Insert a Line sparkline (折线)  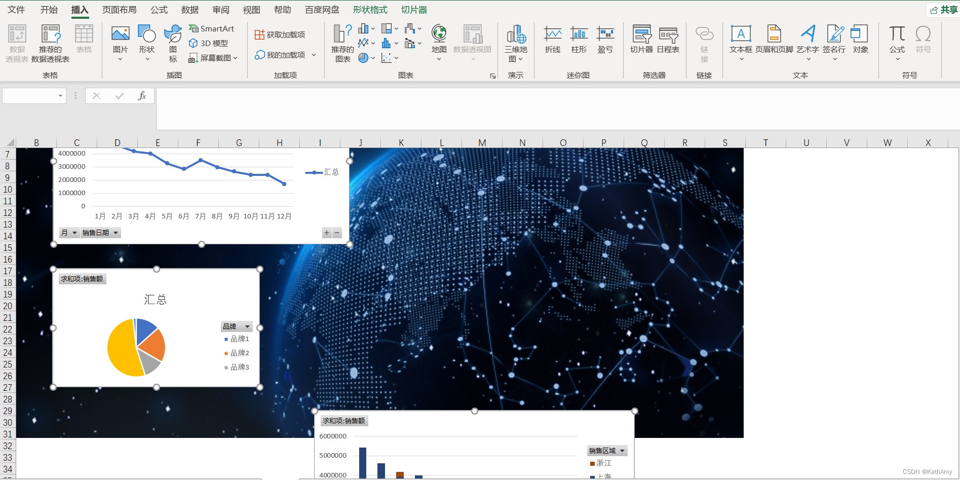click(553, 40)
